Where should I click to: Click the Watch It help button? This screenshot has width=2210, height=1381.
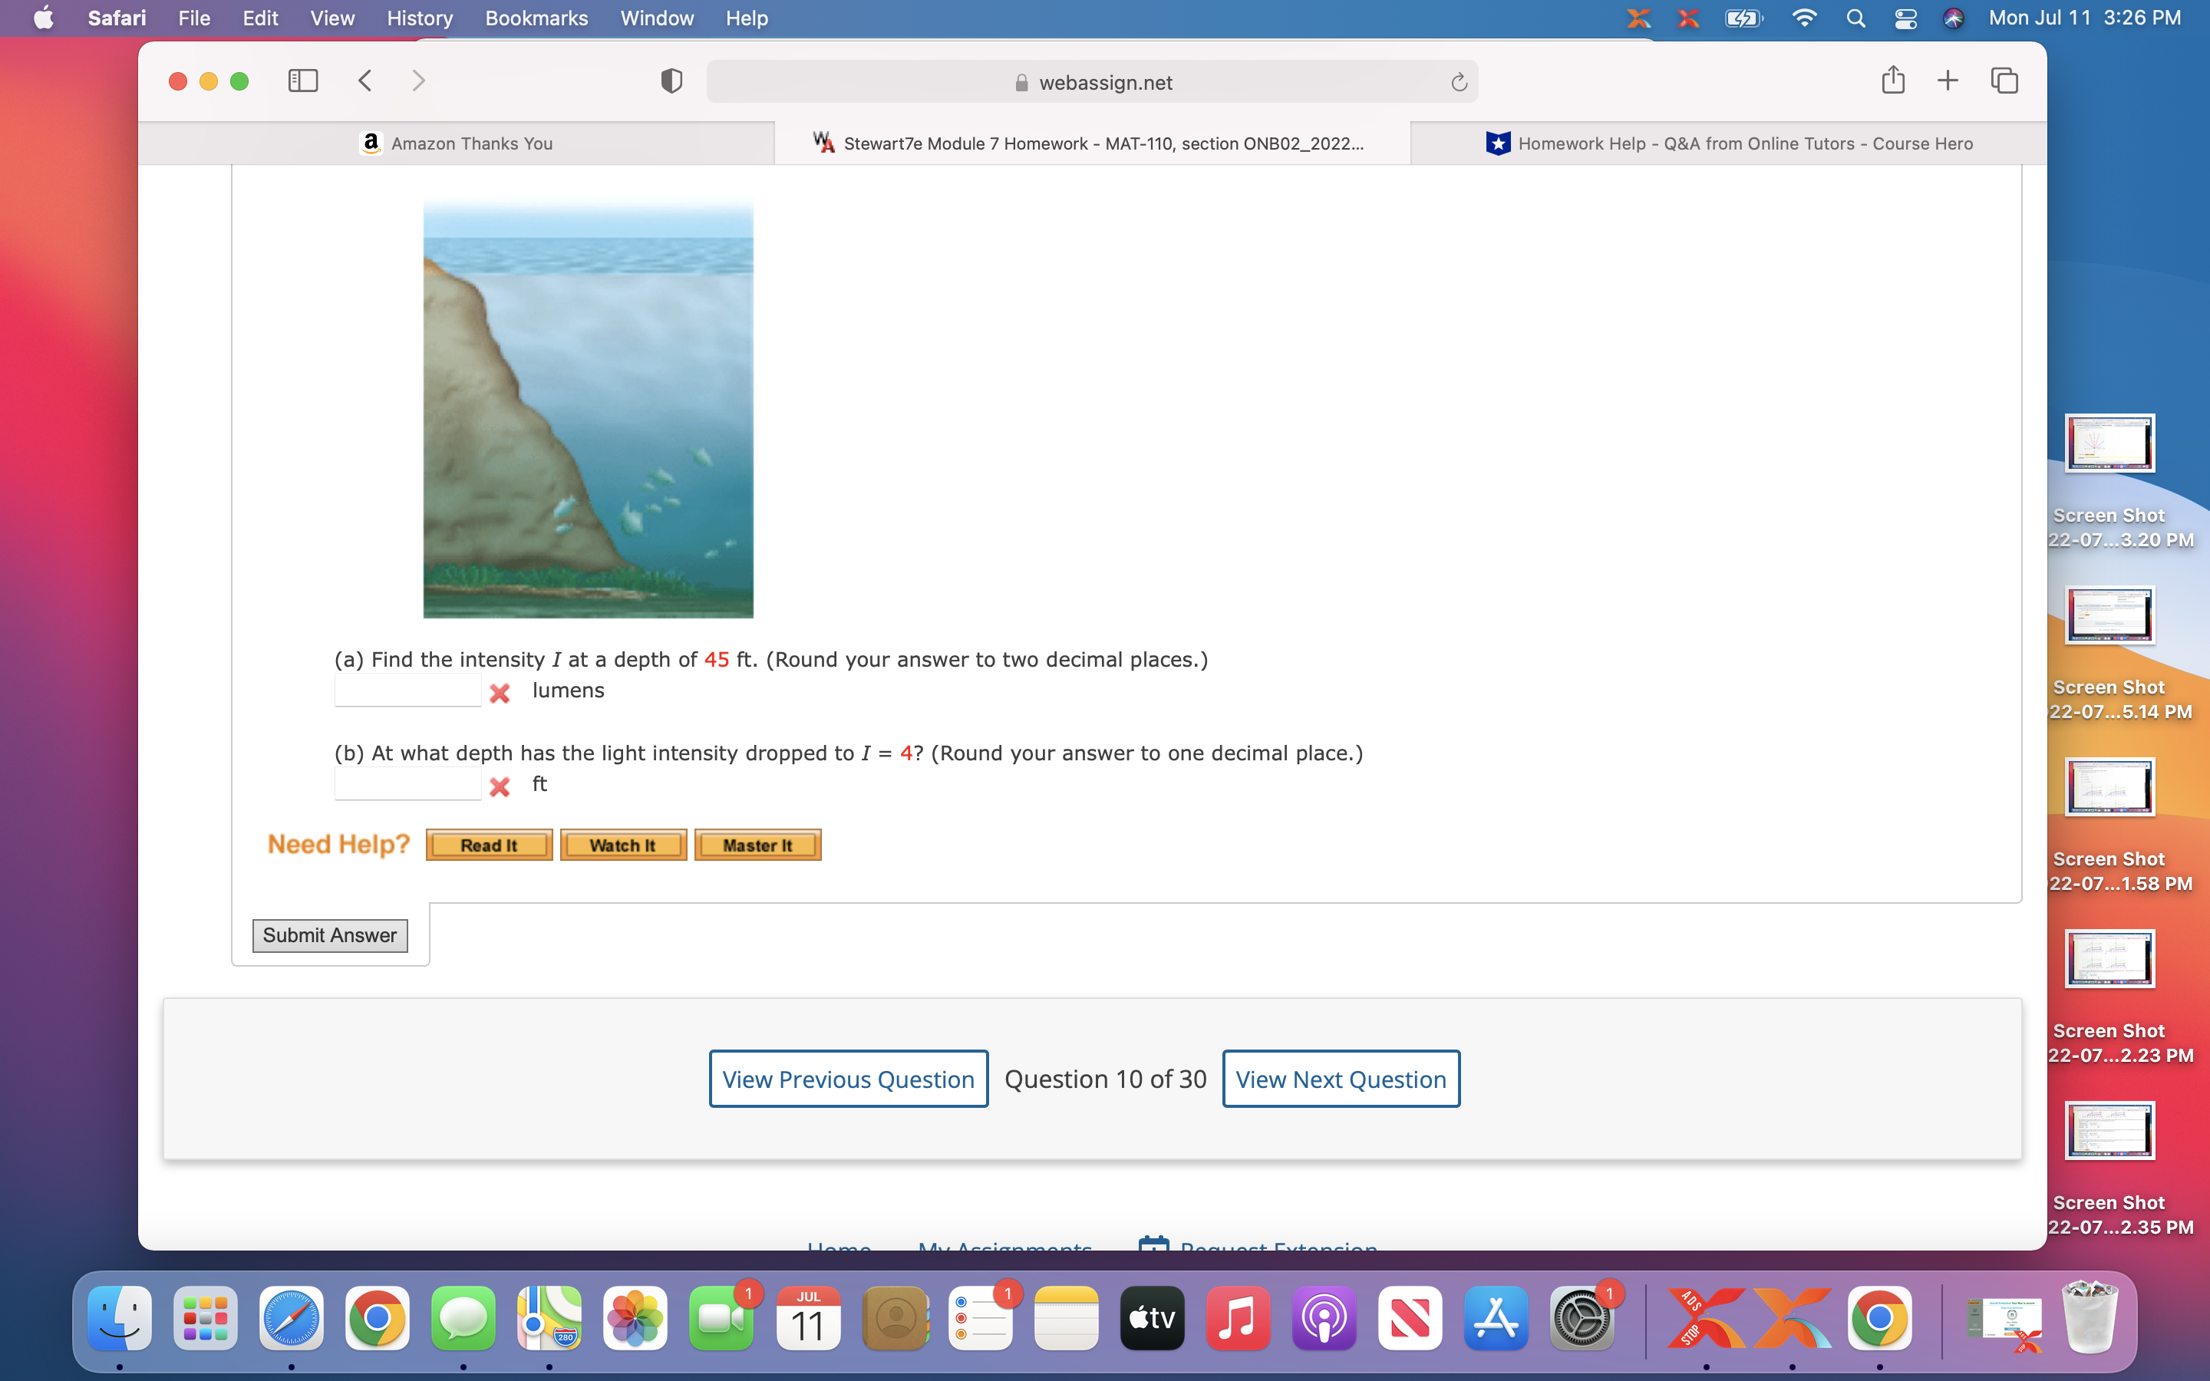point(623,844)
